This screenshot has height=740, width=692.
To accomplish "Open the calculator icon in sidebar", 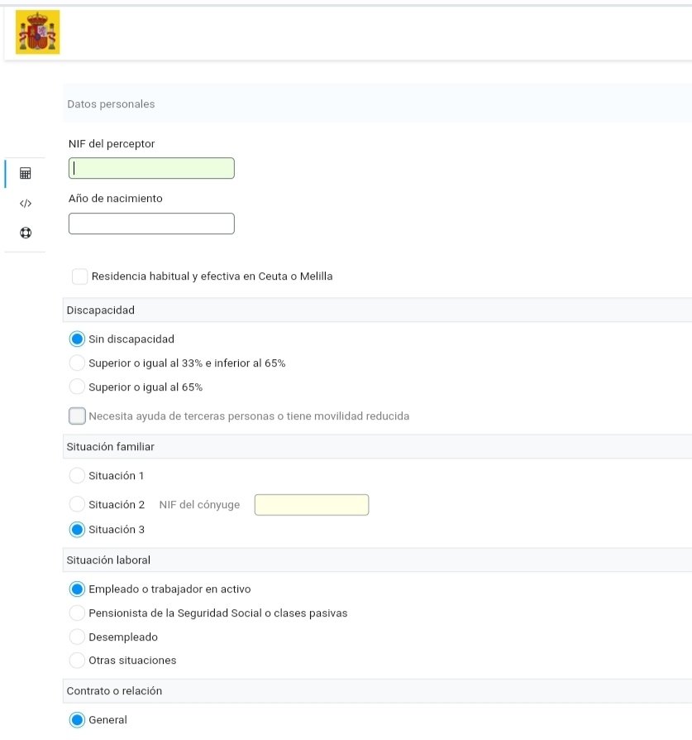I will (x=26, y=173).
